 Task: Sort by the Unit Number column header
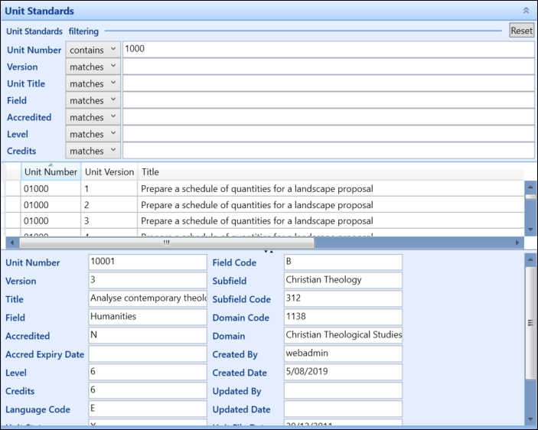(x=51, y=172)
